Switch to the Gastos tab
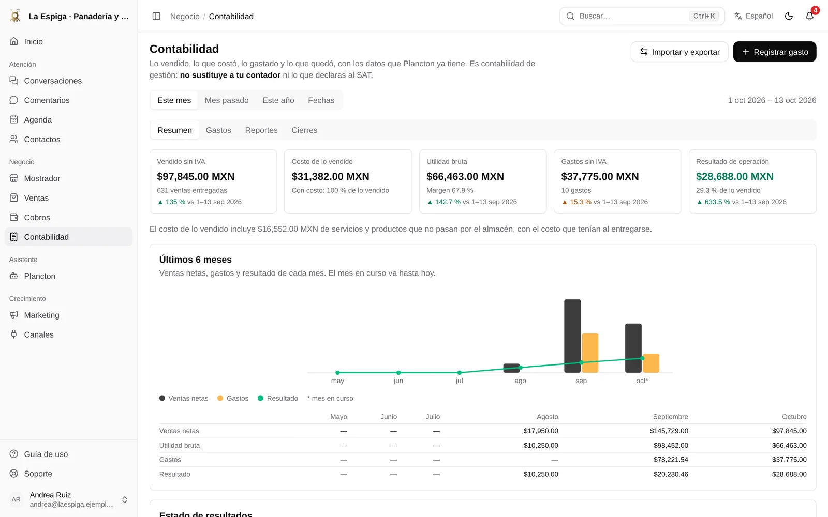This screenshot has width=828, height=517. tap(218, 130)
